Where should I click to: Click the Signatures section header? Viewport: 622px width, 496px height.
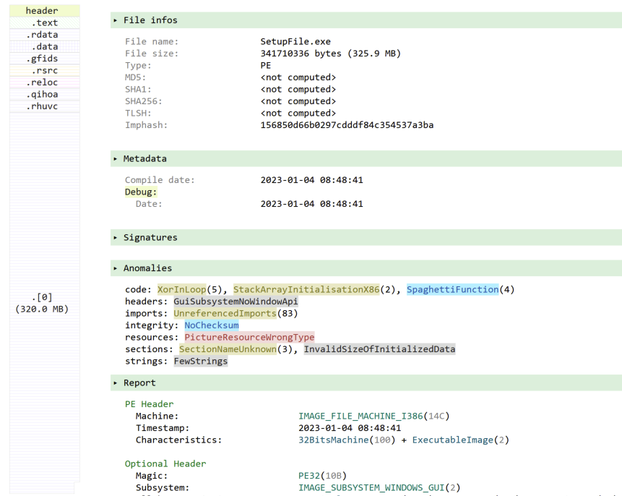coord(366,237)
